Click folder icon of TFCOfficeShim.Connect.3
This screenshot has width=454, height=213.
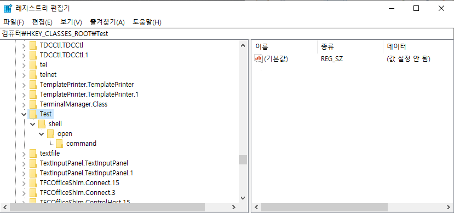click(x=33, y=192)
